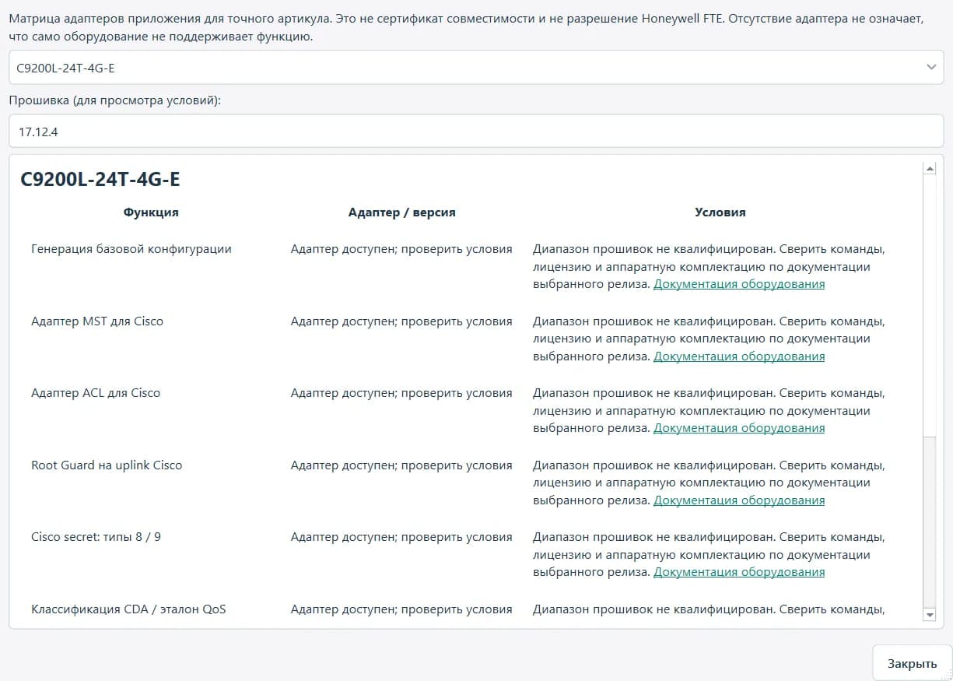
Task: Click adapter status in Классификация CDA row
Action: click(401, 609)
